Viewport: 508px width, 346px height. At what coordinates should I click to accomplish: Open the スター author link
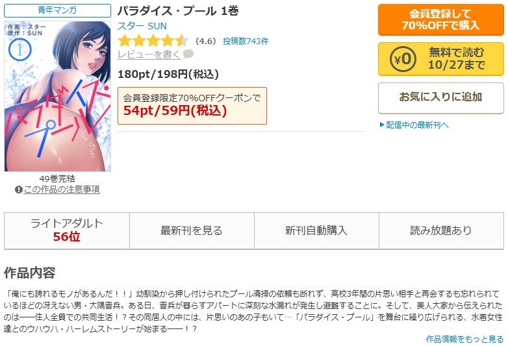tap(131, 26)
